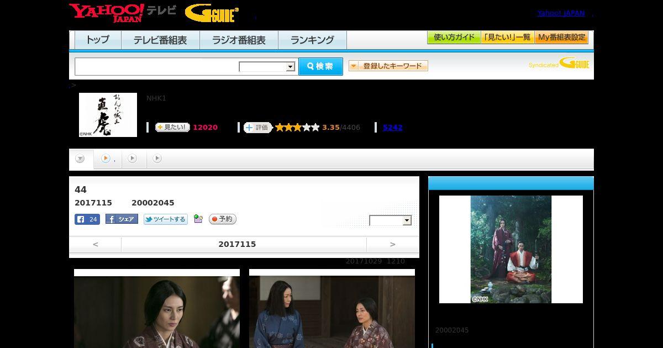Click the 20002045 time text in sidebar

(x=452, y=330)
